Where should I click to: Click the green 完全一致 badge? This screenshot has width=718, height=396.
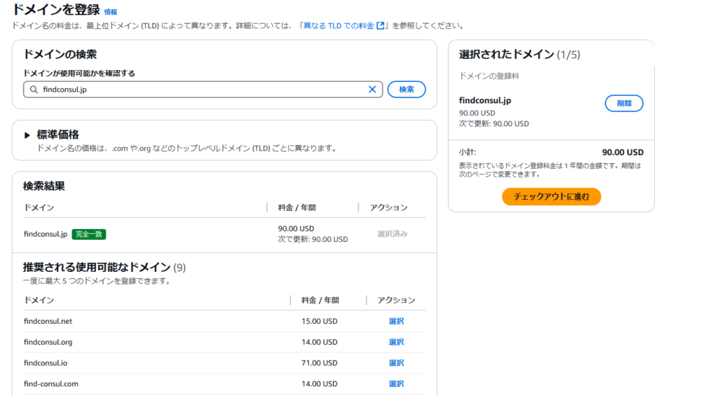tap(88, 234)
